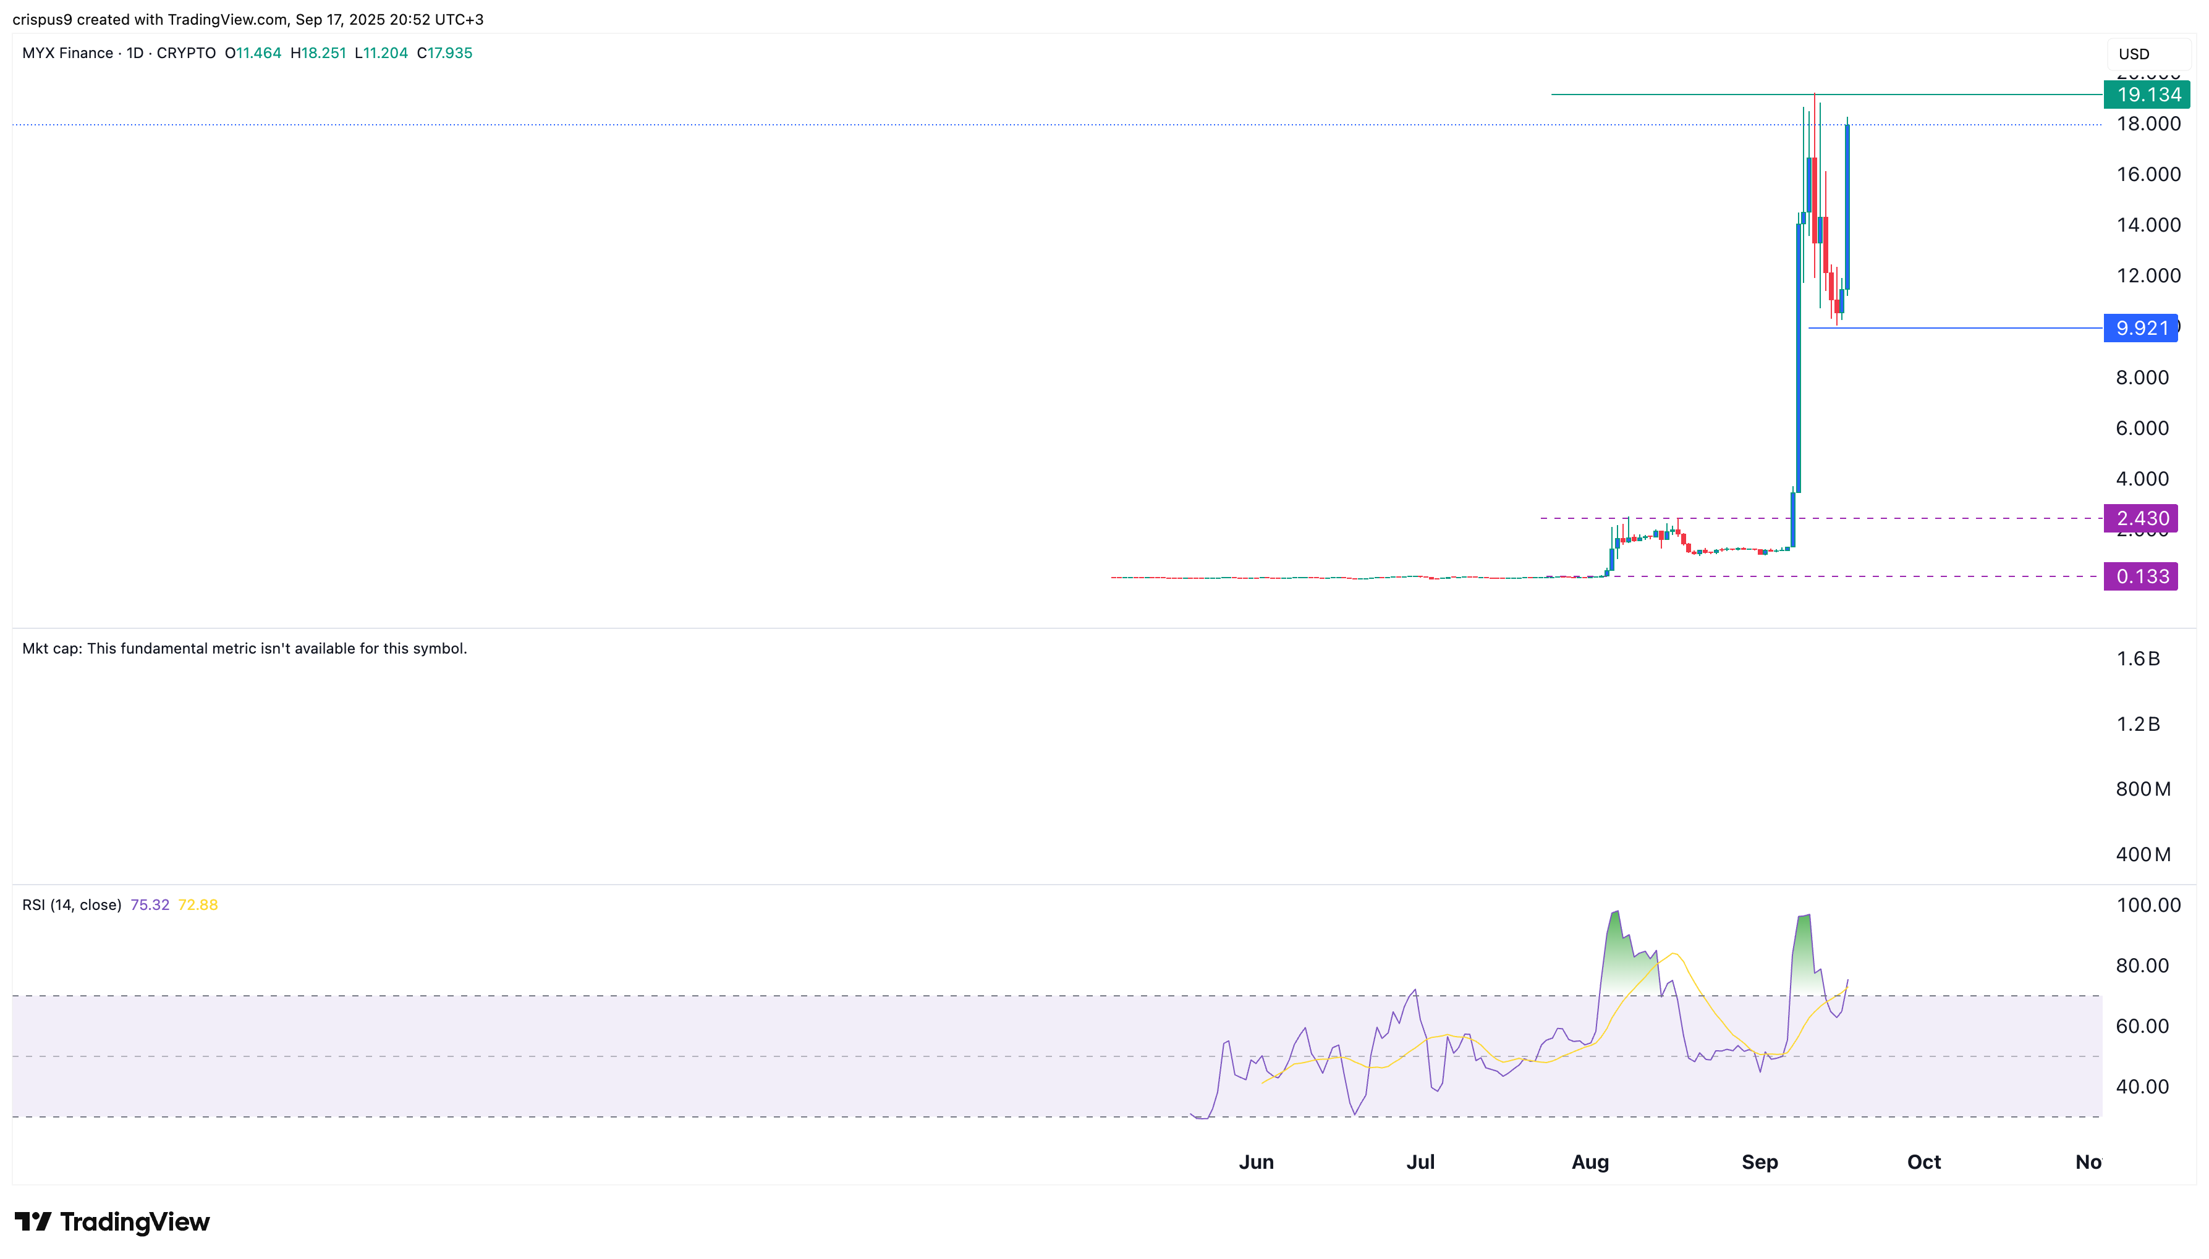Click the close price C17.935 in legend
Screen dimensions: 2209x1259
coord(444,53)
